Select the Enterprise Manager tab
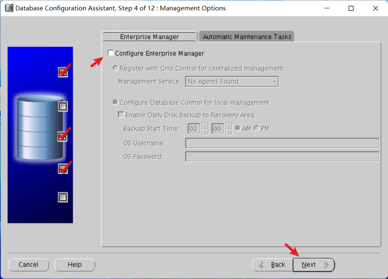Viewport: 388px width, 279px height. (149, 37)
